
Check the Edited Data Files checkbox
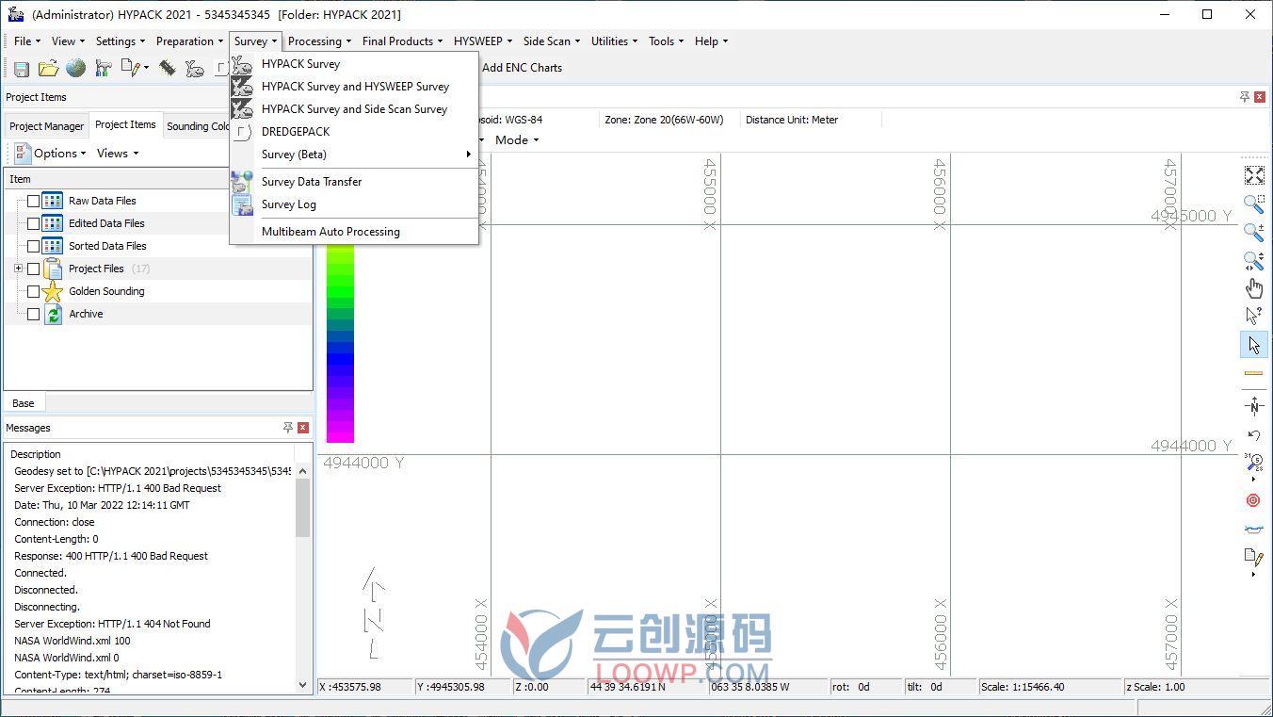pos(34,223)
